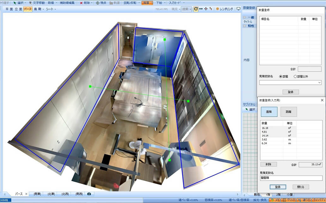Click the camera icon in view tabs

click(89, 194)
